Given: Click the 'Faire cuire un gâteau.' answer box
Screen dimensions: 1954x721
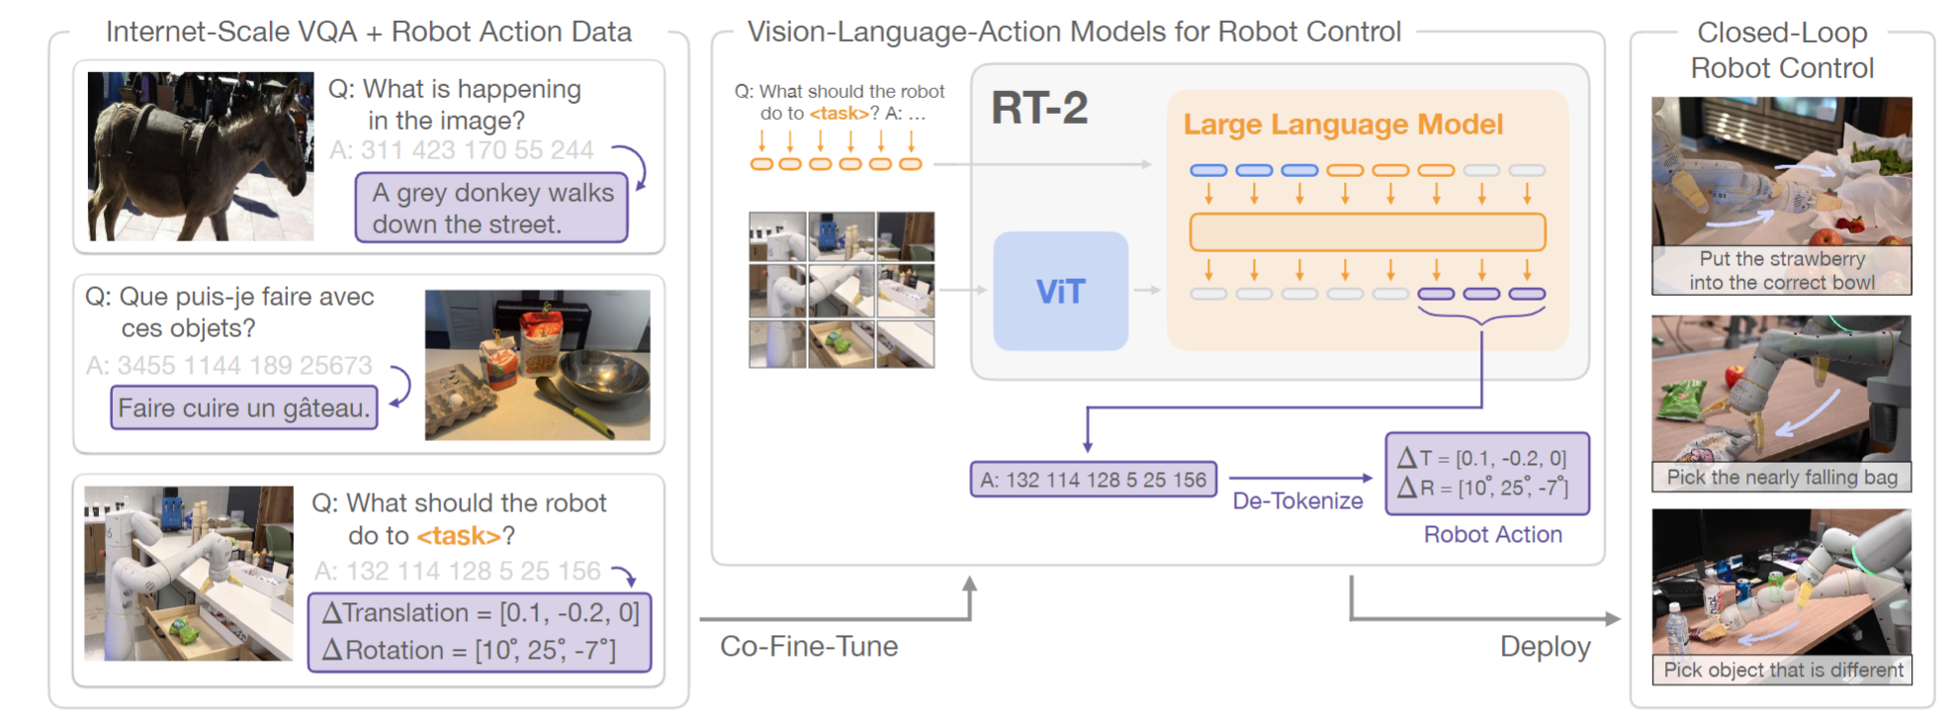Looking at the screenshot, I should [244, 407].
